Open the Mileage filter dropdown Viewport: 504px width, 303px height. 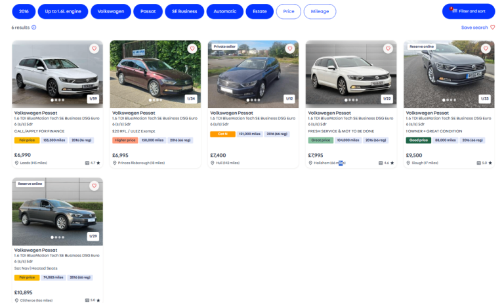pyautogui.click(x=320, y=11)
